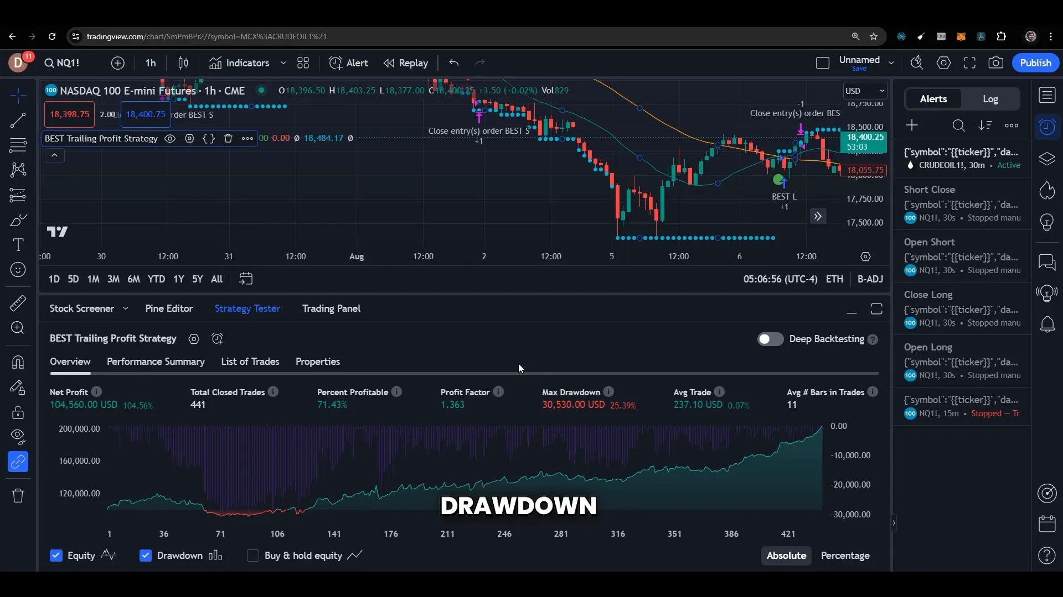
Task: Open the USD currency dropdown
Action: [x=865, y=91]
